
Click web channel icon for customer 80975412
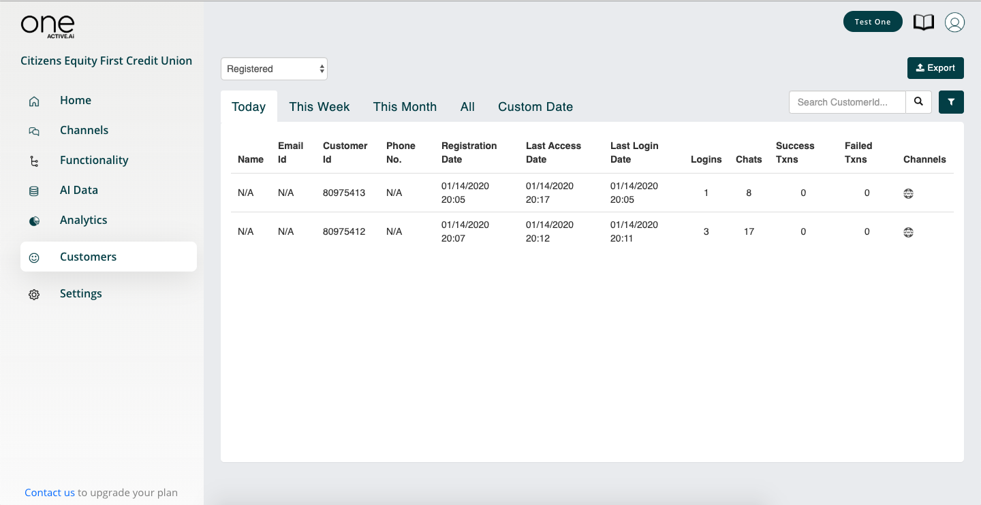tap(908, 232)
